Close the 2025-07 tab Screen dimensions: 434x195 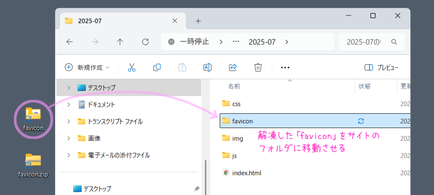point(175,21)
